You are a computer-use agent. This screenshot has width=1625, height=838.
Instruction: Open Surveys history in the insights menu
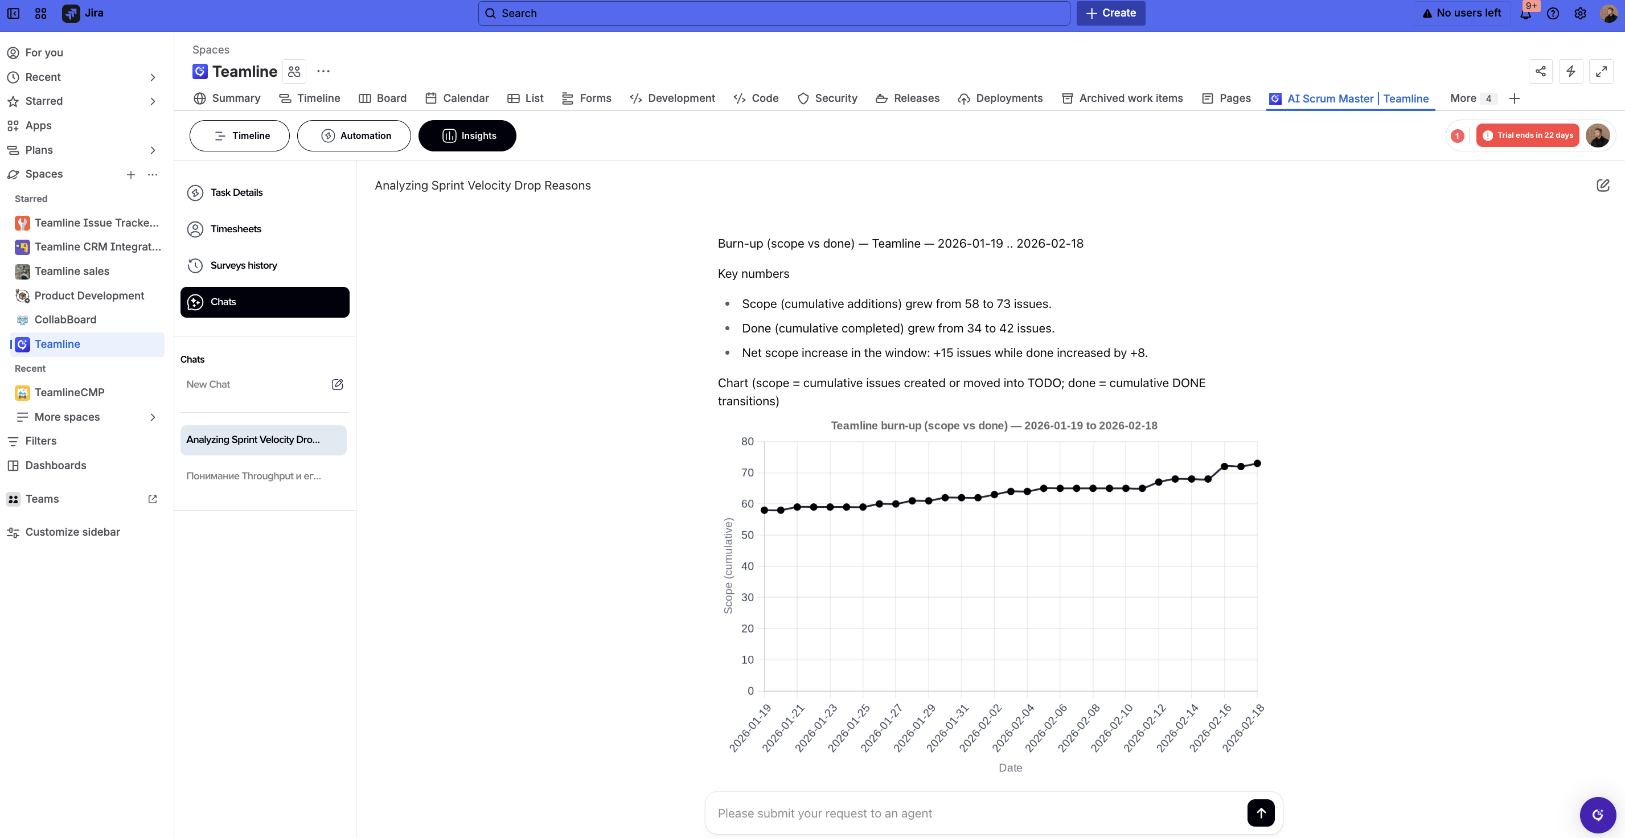265,265
